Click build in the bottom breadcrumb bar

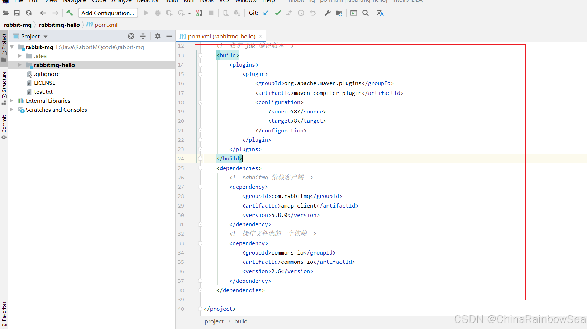coord(240,321)
